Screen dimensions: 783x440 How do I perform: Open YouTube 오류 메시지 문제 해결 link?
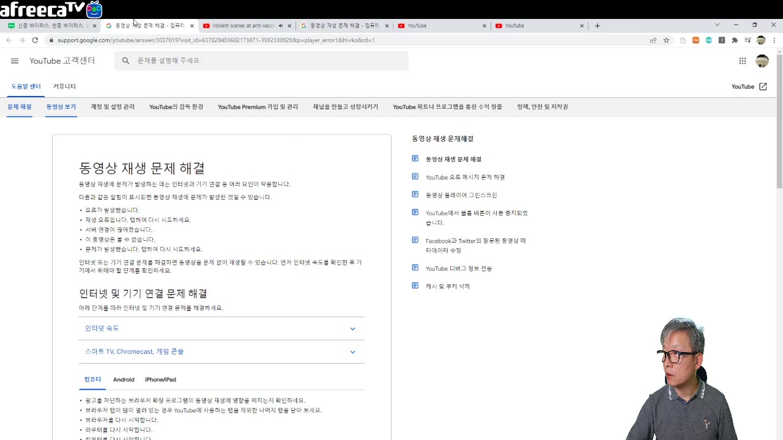point(465,177)
